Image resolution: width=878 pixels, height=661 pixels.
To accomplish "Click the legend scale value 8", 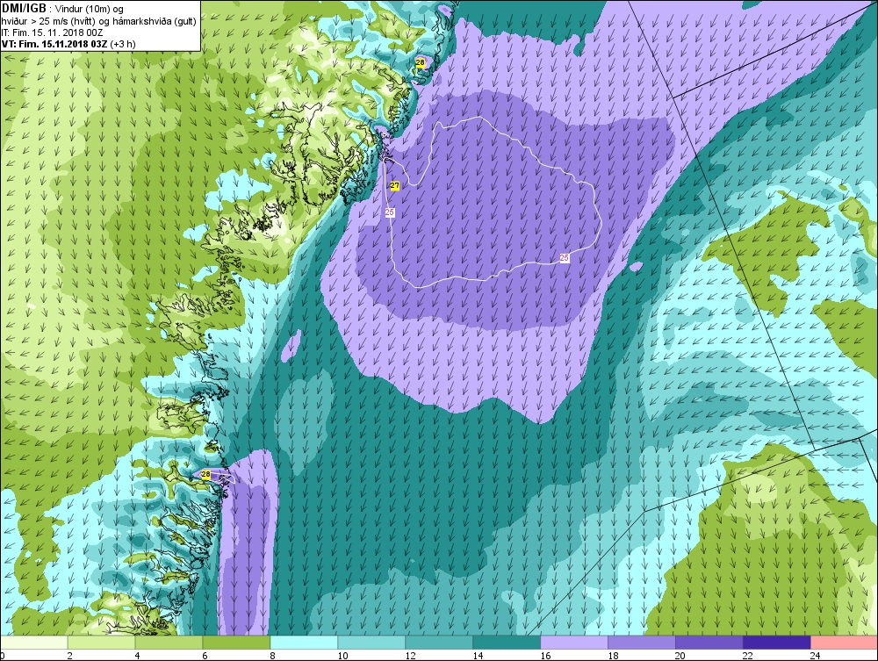I will pyautogui.click(x=272, y=656).
